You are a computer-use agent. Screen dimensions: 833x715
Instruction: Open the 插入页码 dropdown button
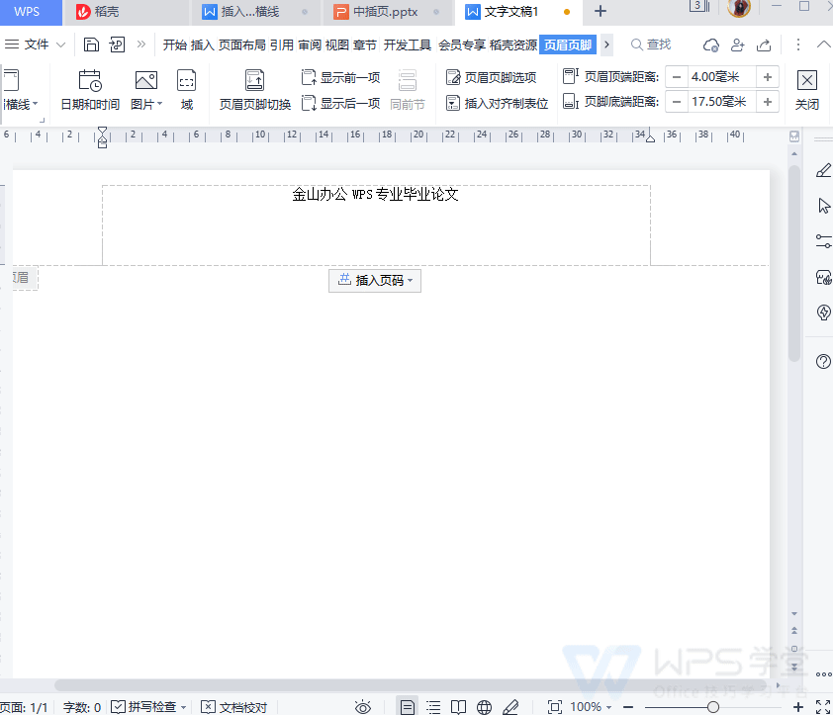click(375, 281)
